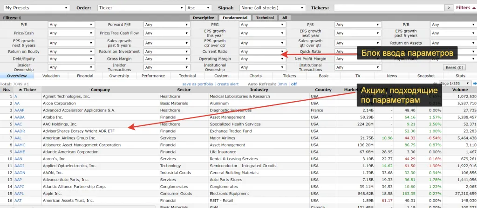Image resolution: width=477 pixels, height=208 pixels.
Task: Open the Page 1/353 selector
Action: coord(454,84)
